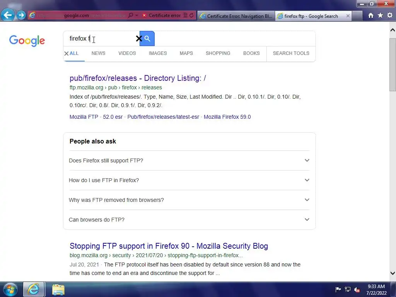Viewport: 396px width, 297px height.
Task: Open the Windows Start button
Action: click(x=10, y=289)
